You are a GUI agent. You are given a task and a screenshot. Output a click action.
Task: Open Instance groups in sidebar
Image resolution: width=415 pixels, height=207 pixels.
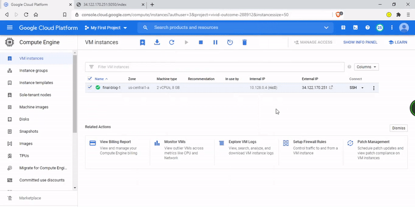click(36, 71)
